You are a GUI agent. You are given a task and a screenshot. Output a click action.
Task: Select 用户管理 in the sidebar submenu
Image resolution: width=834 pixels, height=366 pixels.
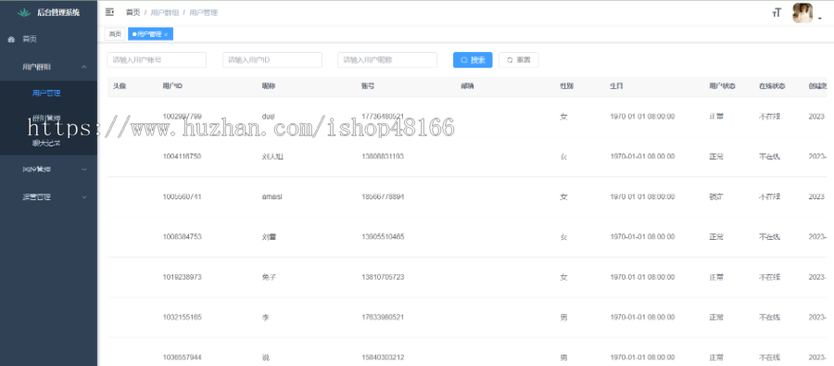pos(47,93)
